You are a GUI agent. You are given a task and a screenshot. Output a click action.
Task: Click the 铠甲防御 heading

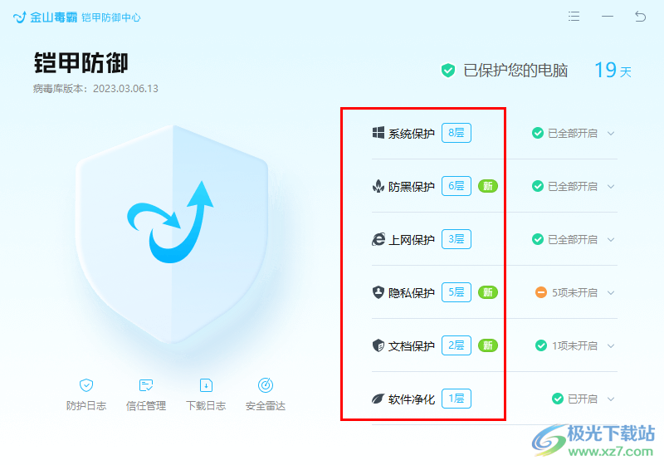point(81,63)
